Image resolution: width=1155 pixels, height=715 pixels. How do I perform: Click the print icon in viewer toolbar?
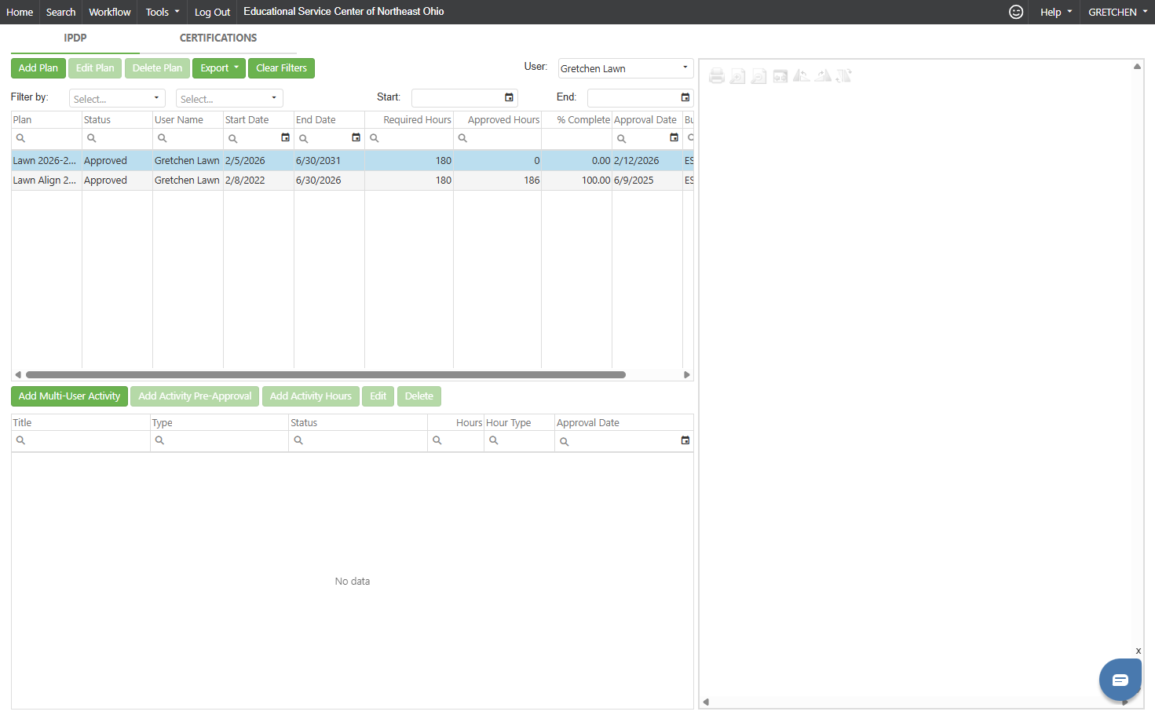click(x=716, y=76)
